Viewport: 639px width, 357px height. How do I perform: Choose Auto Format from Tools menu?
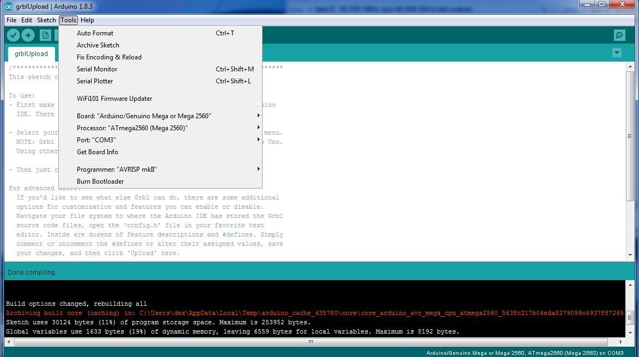pyautogui.click(x=161, y=33)
